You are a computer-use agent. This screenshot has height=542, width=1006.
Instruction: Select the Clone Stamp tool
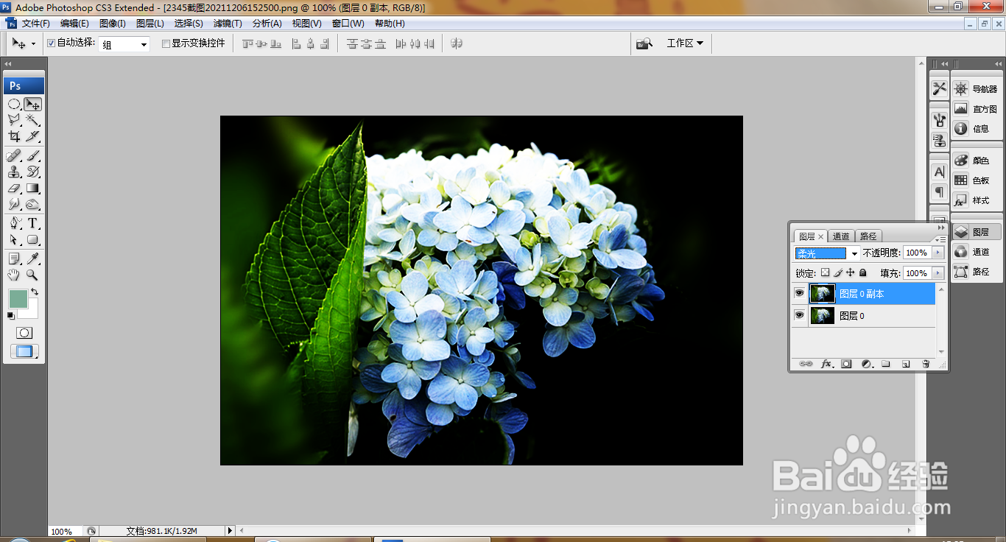click(x=14, y=172)
